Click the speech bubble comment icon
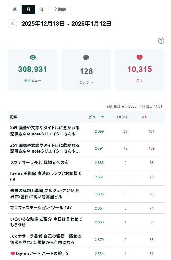 [x=86, y=58]
